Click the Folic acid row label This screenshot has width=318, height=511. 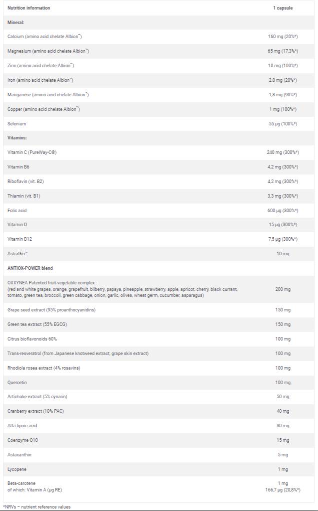tap(17, 210)
